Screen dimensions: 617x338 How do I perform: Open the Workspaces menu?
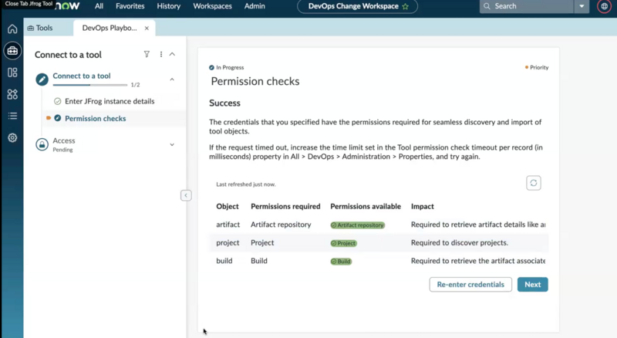tap(212, 6)
